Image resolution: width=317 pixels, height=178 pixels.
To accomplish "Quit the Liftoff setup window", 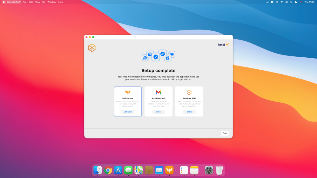I will point(225,133).
